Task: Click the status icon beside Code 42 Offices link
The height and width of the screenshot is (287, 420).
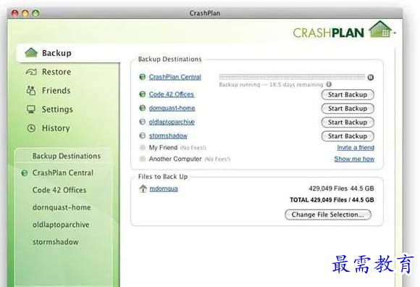Action: click(x=143, y=94)
